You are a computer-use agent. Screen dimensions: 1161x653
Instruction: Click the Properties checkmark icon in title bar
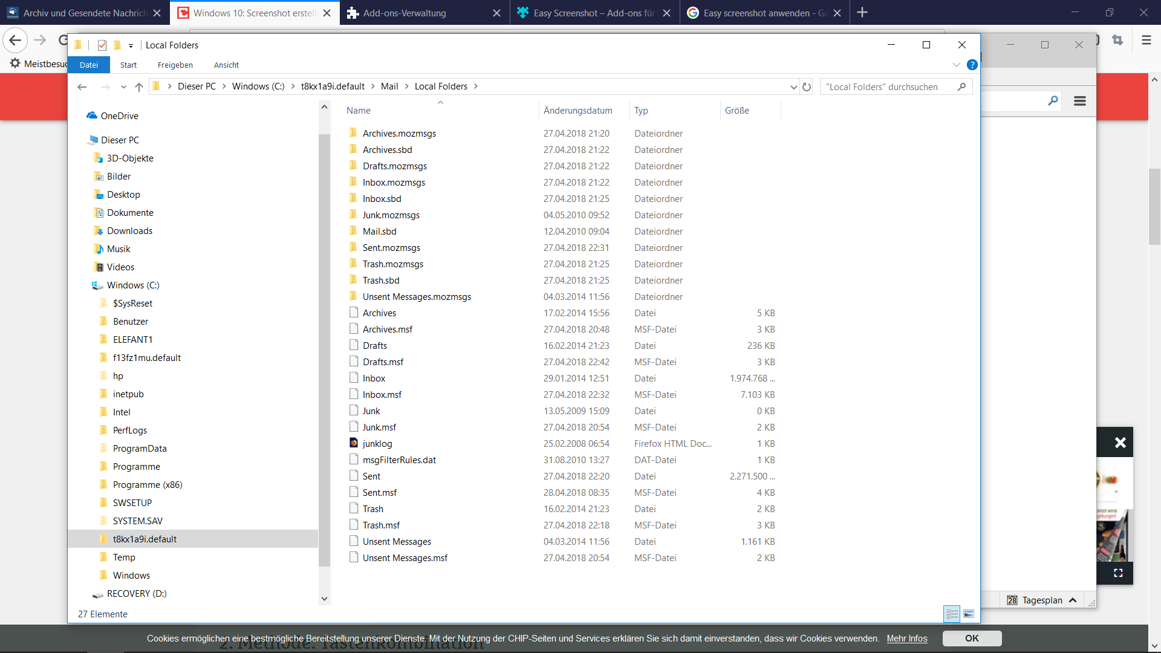click(x=102, y=45)
